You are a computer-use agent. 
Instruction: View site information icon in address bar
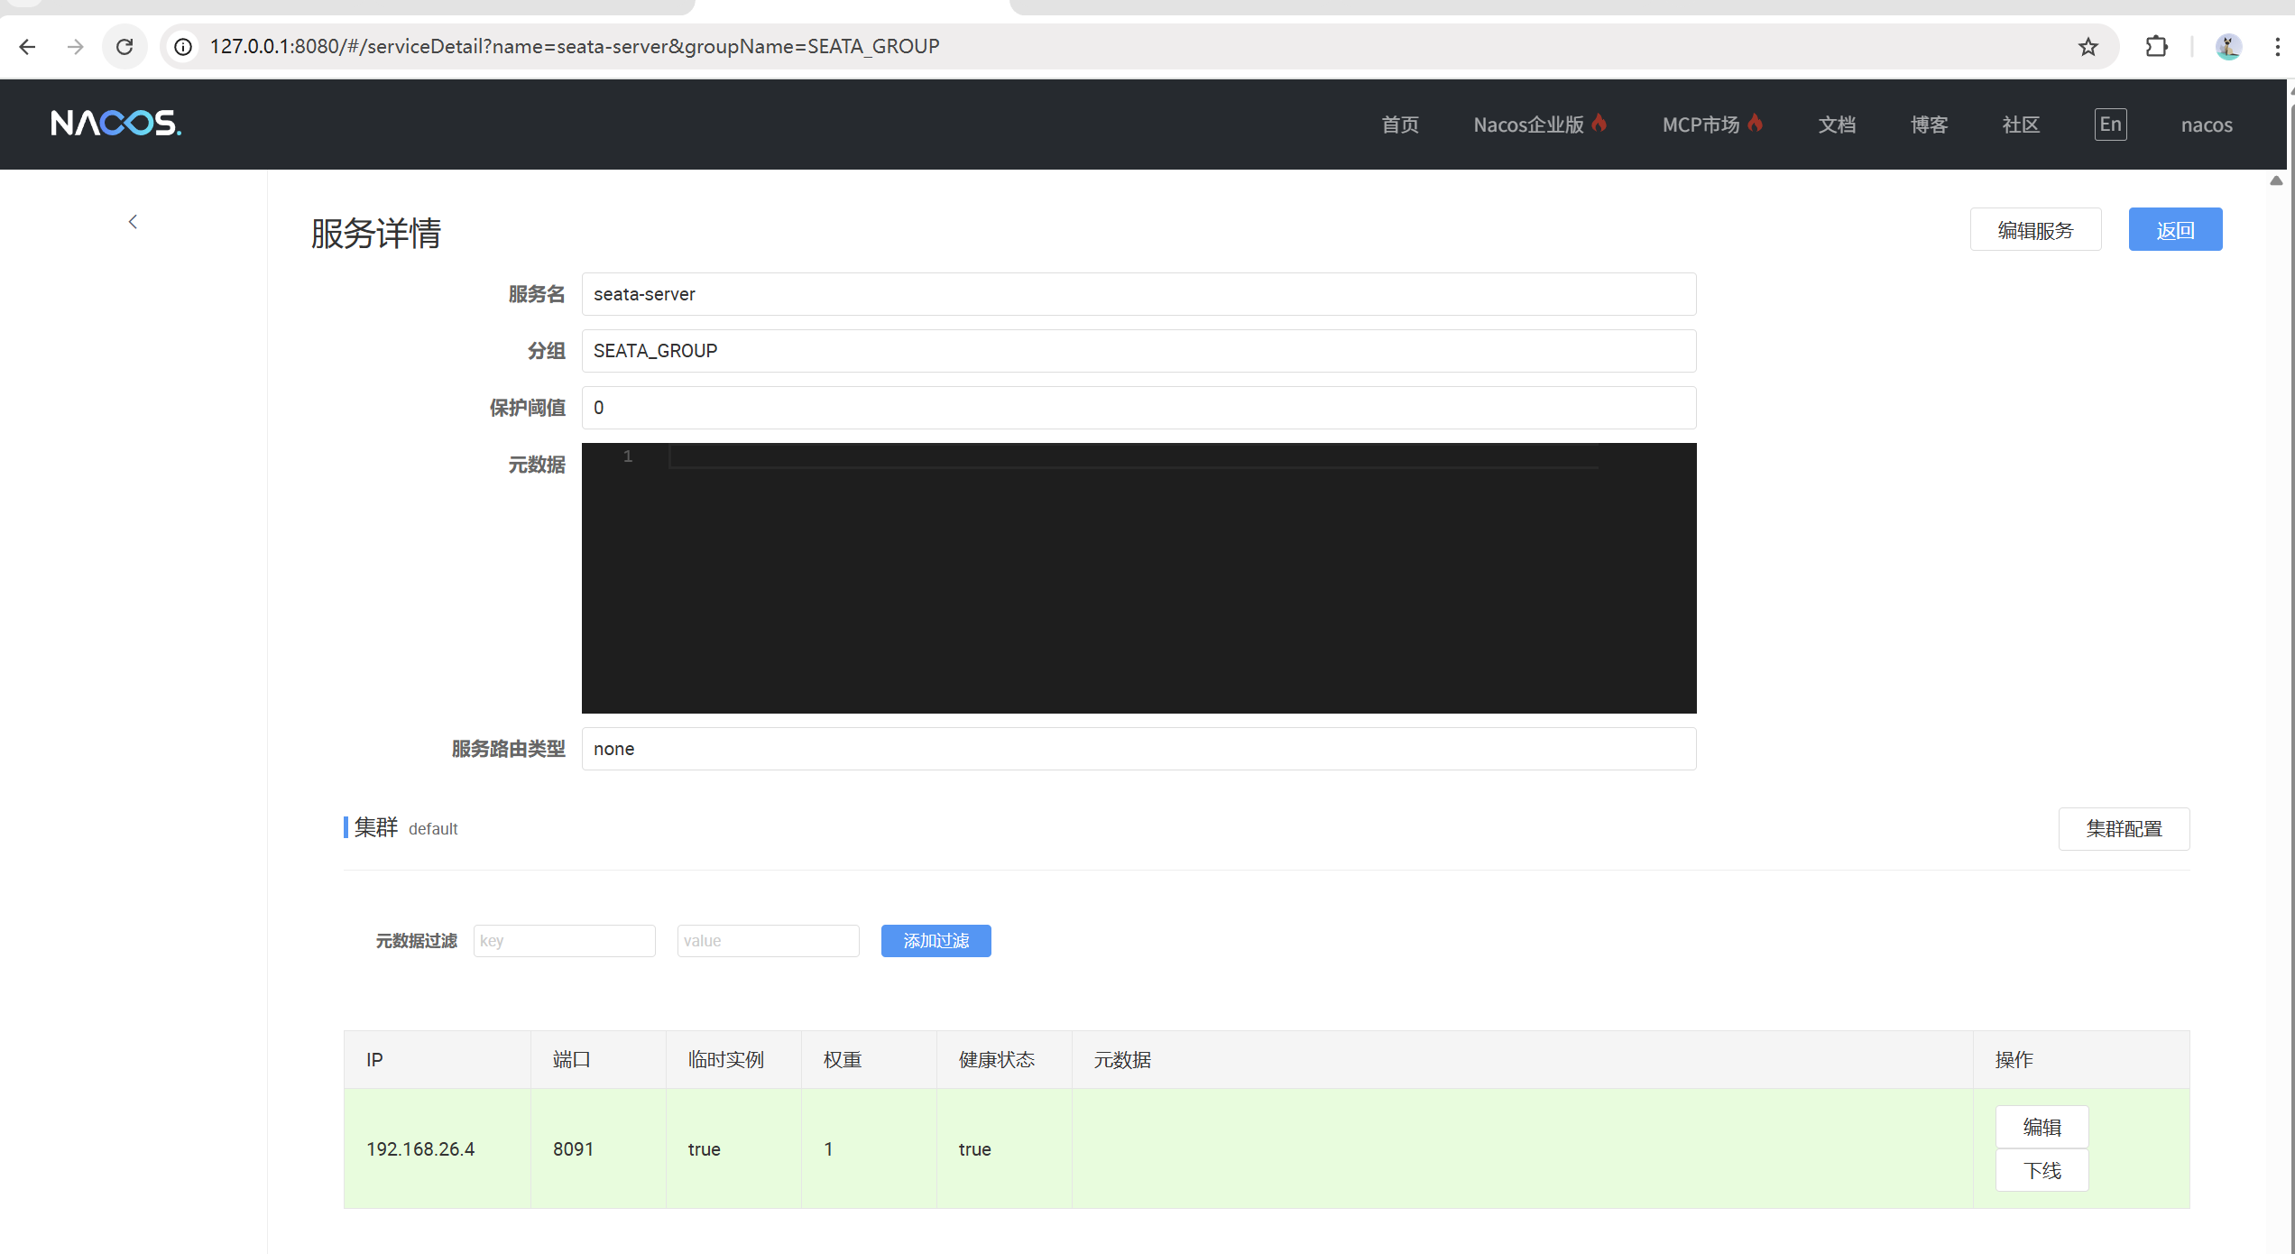[x=183, y=47]
